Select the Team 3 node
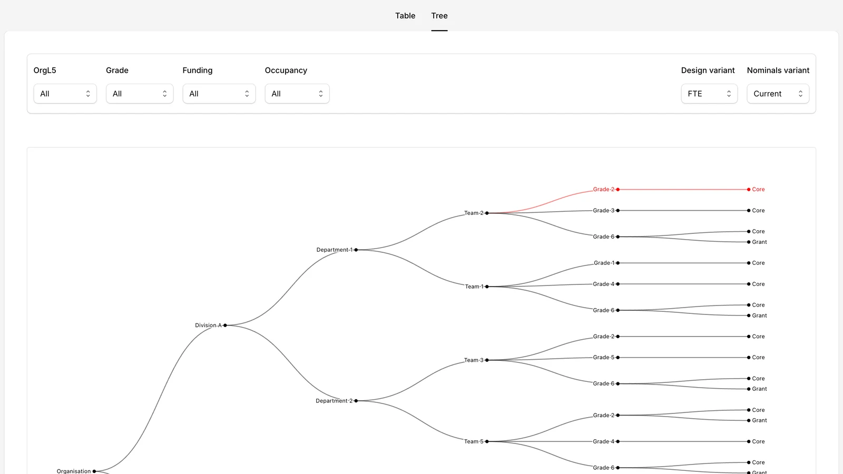Image resolution: width=843 pixels, height=474 pixels. [x=487, y=360]
